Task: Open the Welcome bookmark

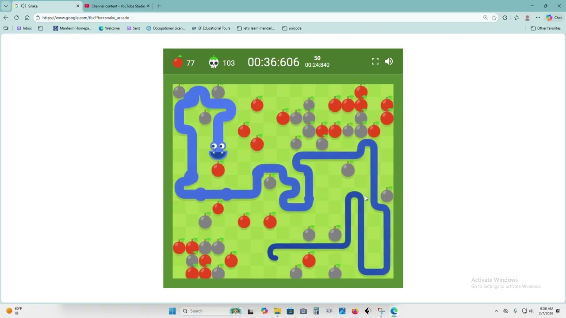Action: (109, 28)
